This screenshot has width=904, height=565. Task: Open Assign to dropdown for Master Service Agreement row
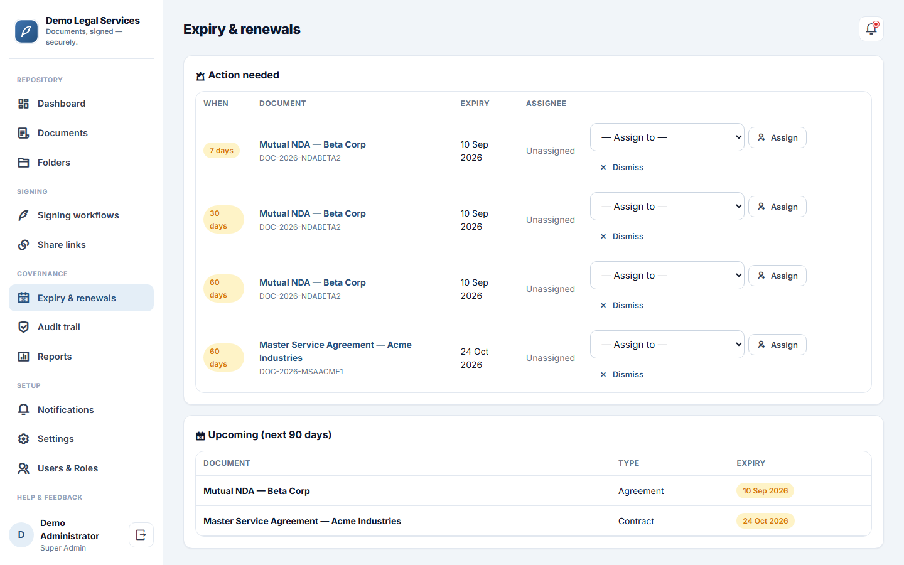click(667, 345)
